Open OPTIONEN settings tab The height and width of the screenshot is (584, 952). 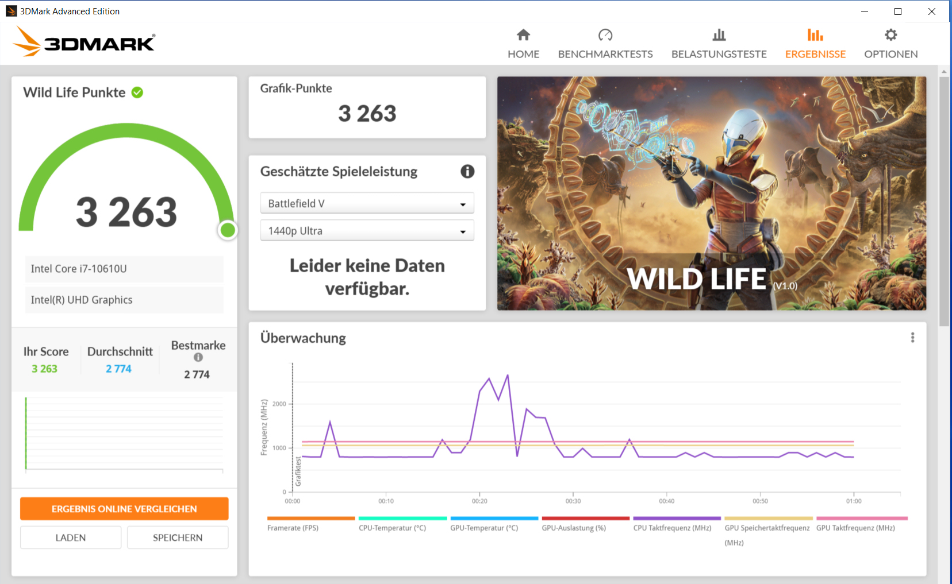[890, 44]
